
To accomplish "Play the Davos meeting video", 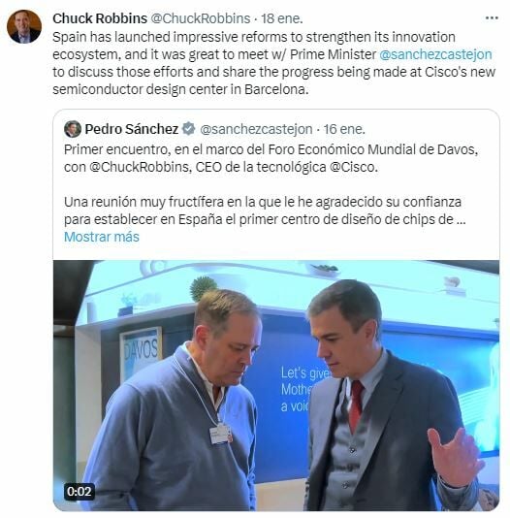I will pos(276,385).
